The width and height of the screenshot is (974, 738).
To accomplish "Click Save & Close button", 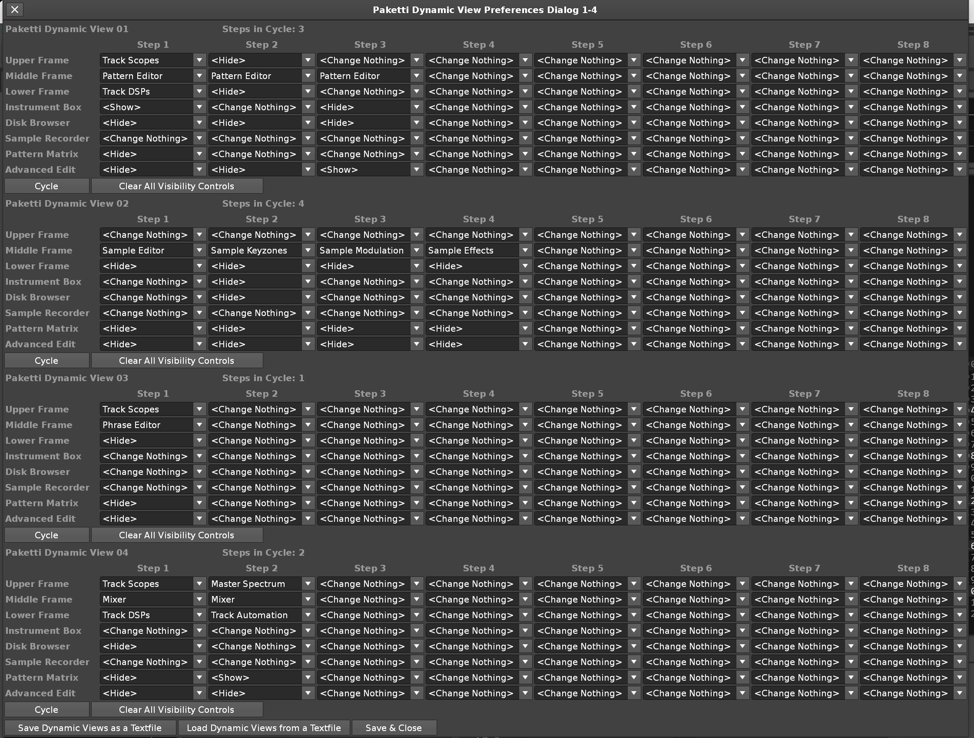I will coord(394,728).
